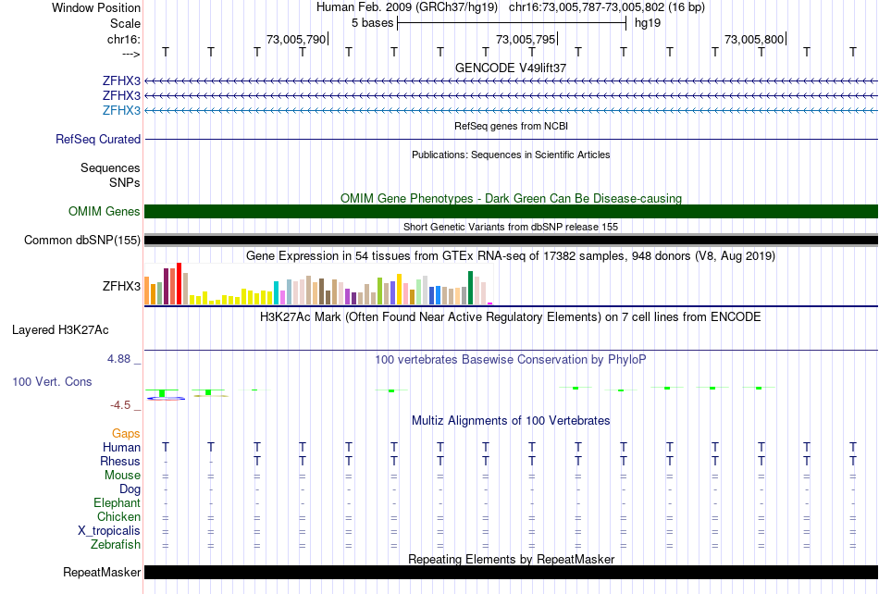Click the '73,005,800' position marker

[x=754, y=39]
